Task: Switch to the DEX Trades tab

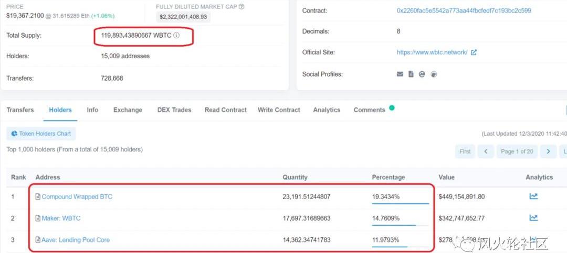Action: click(x=174, y=110)
